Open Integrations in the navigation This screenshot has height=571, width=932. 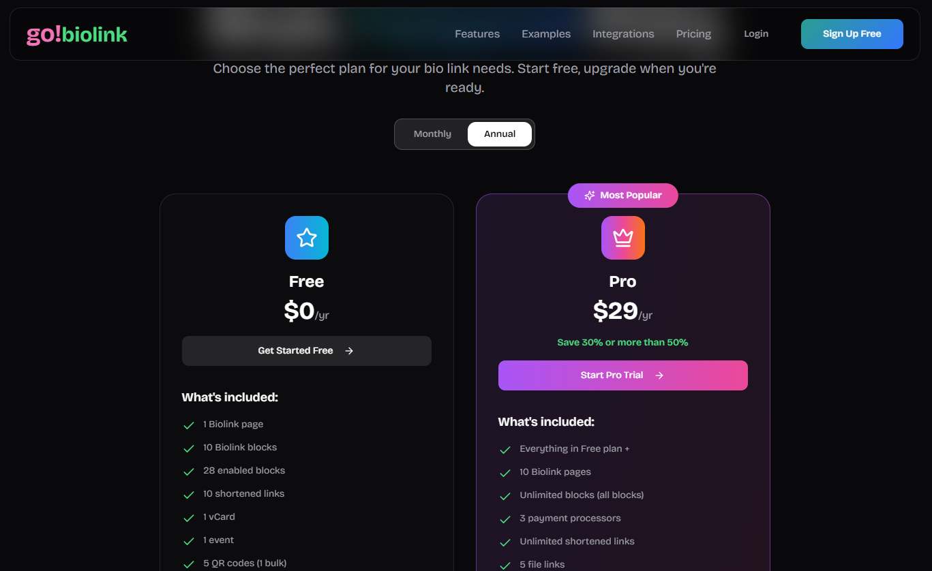623,34
